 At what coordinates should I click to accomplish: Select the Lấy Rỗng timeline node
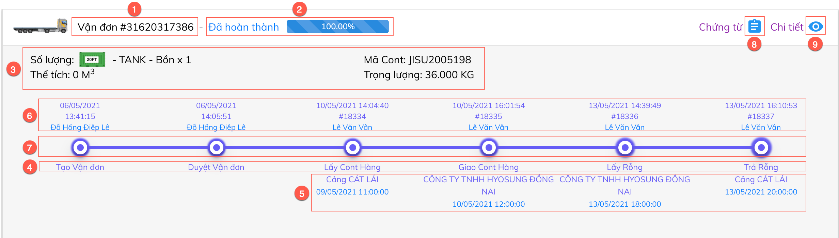(625, 148)
